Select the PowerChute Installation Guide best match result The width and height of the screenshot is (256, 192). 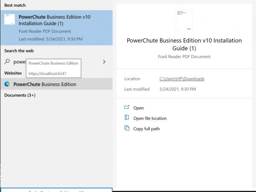55,28
